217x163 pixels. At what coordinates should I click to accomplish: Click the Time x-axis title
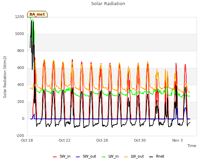[192, 146]
